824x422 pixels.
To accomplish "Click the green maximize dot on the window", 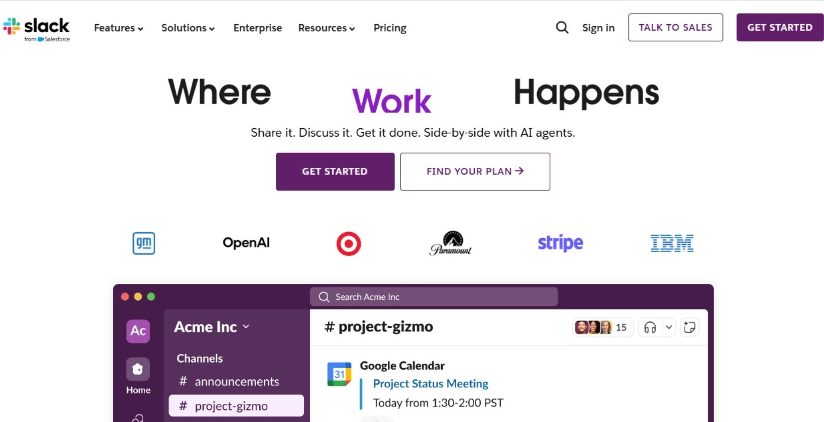I will pyautogui.click(x=151, y=296).
